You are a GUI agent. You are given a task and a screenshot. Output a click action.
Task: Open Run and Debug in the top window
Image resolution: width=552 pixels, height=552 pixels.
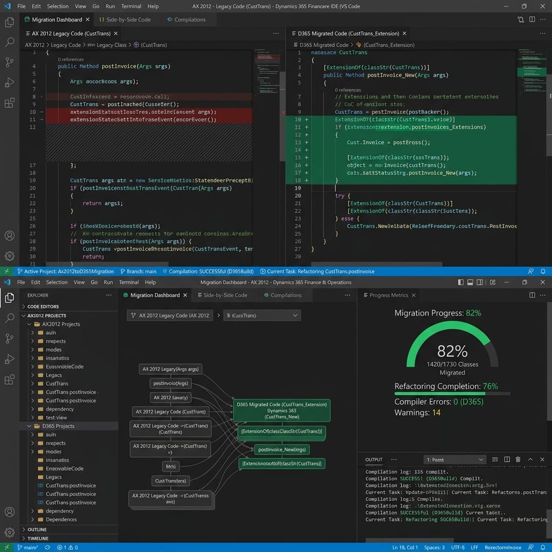pyautogui.click(x=10, y=82)
